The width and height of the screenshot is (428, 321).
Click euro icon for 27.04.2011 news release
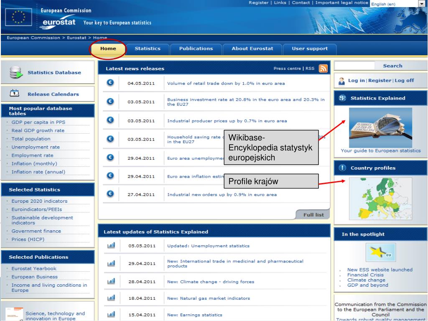click(110, 194)
